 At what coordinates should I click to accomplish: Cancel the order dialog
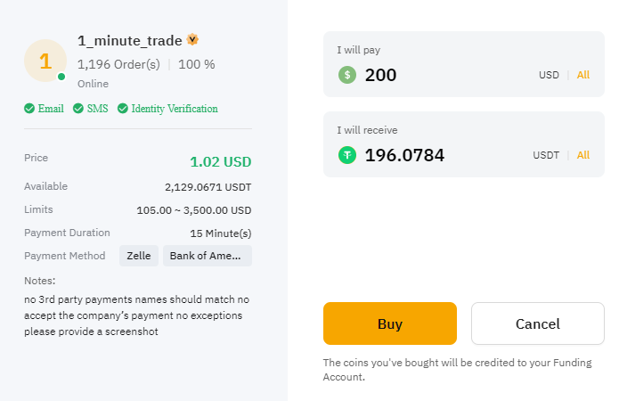[538, 323]
